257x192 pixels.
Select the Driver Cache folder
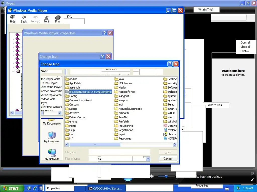(75, 117)
